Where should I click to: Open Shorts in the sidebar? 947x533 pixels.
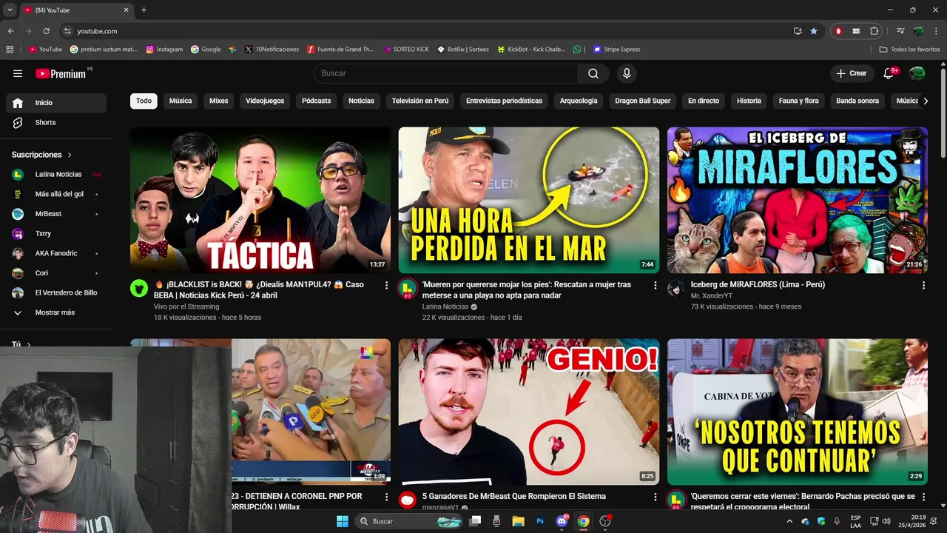(56, 122)
